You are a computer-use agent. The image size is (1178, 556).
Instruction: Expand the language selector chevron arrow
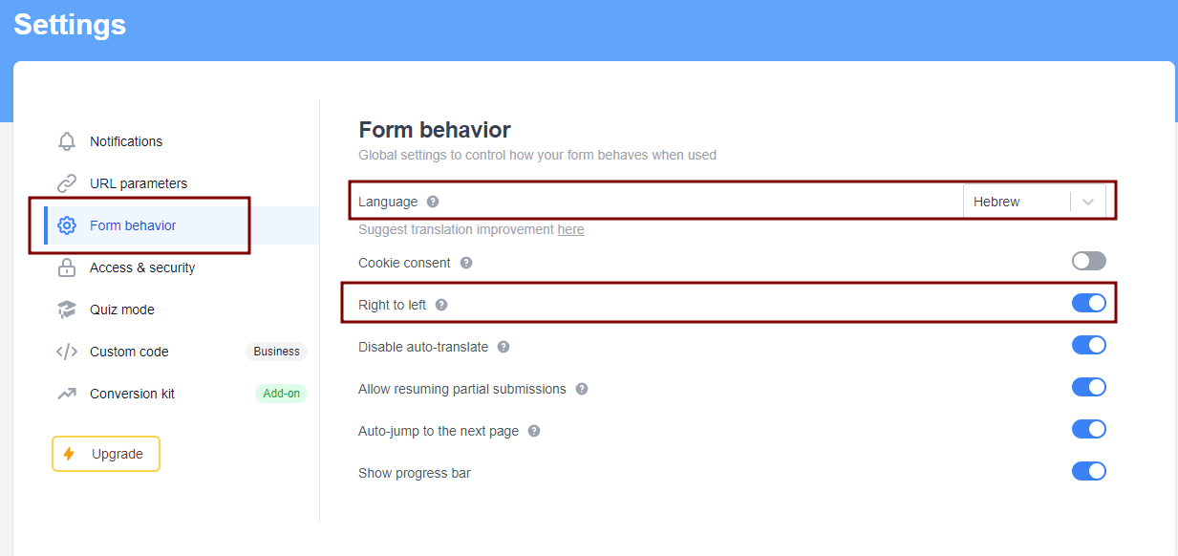[1088, 202]
